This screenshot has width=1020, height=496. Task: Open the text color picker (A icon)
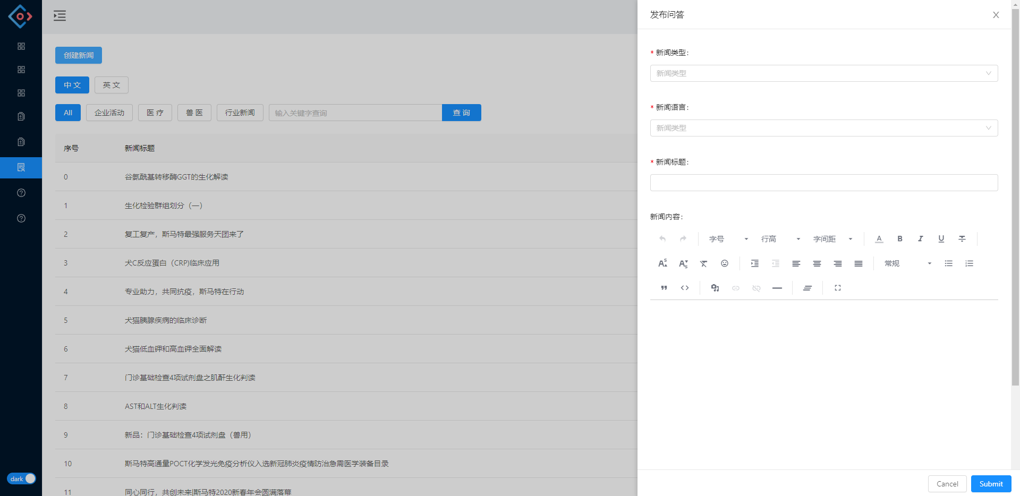[879, 239]
